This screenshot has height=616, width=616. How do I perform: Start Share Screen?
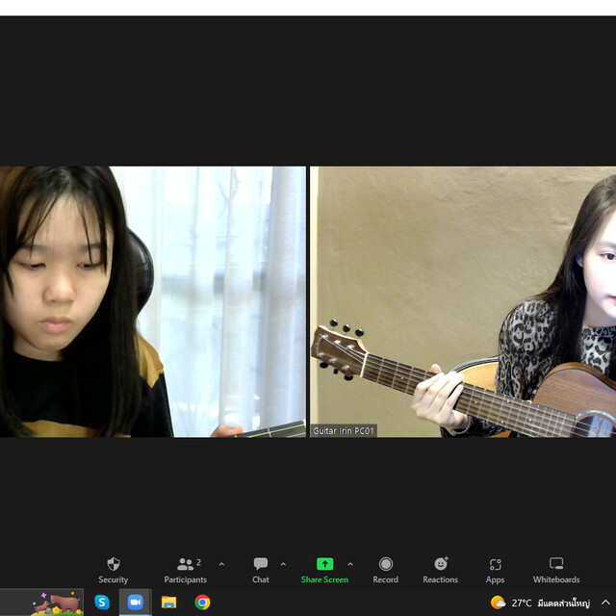coord(324,570)
